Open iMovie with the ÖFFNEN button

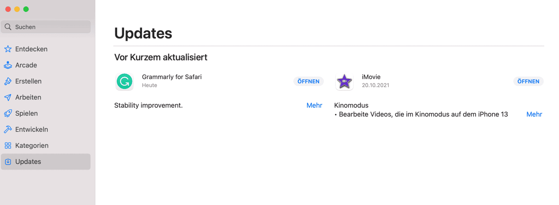coord(528,81)
